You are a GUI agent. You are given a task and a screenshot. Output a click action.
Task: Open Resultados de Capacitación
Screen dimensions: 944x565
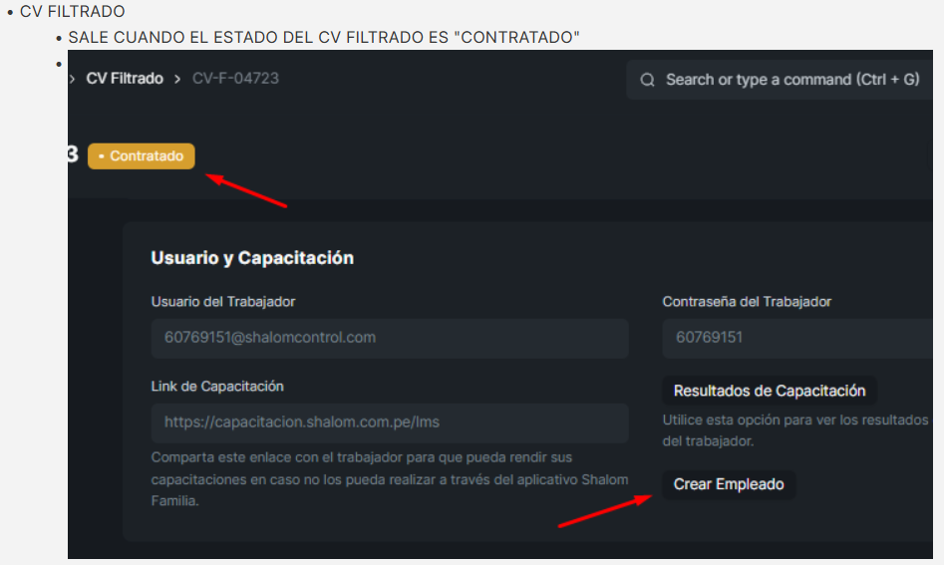770,391
